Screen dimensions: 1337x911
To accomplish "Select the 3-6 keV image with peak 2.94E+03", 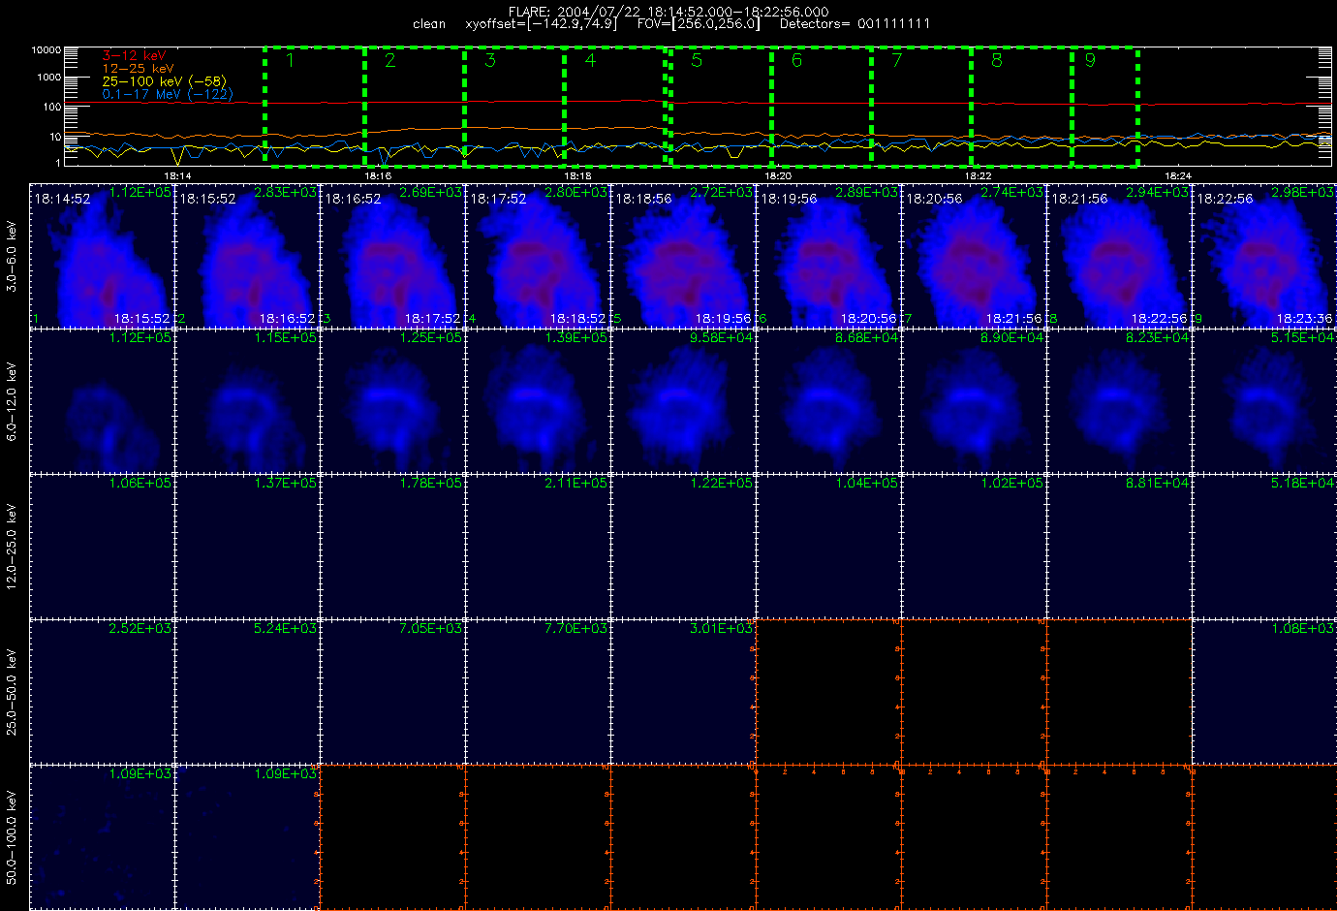I will point(1119,256).
